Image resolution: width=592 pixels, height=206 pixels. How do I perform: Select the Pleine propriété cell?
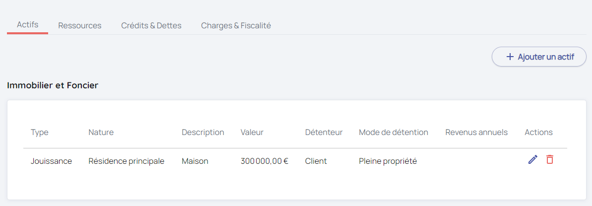(x=388, y=161)
